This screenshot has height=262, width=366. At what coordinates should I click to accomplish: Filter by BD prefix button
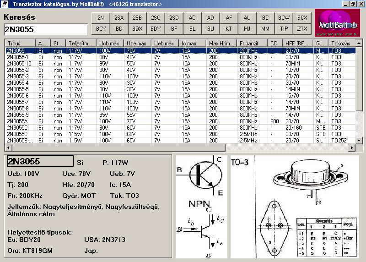119,29
